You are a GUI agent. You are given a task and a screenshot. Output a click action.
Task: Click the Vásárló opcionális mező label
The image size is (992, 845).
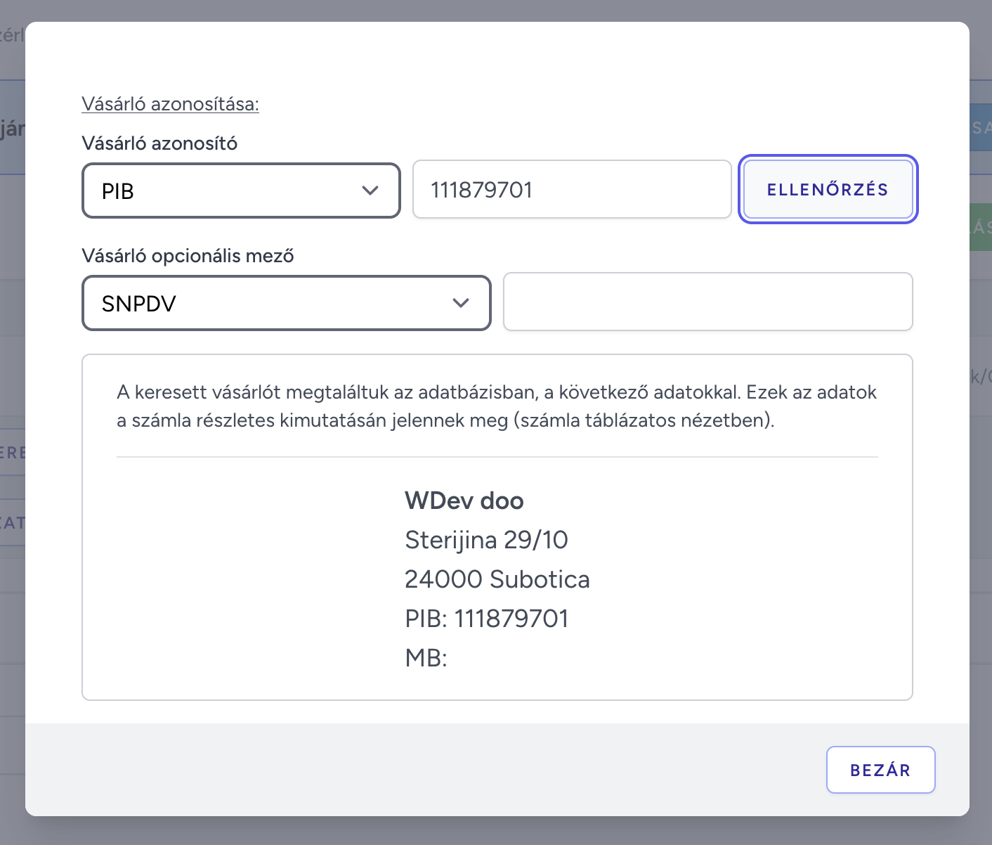pos(188,256)
